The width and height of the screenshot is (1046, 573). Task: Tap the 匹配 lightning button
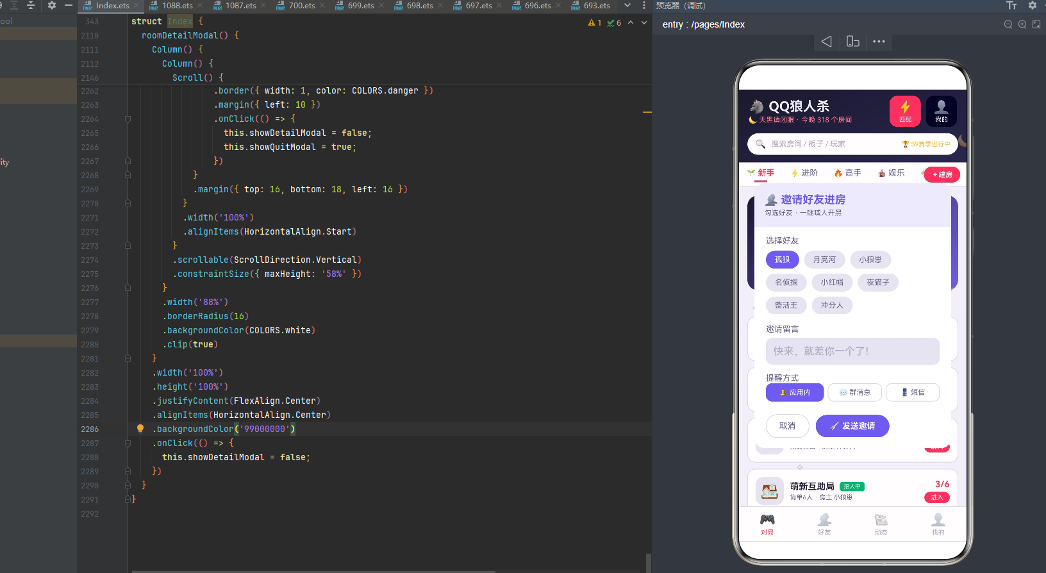(905, 112)
